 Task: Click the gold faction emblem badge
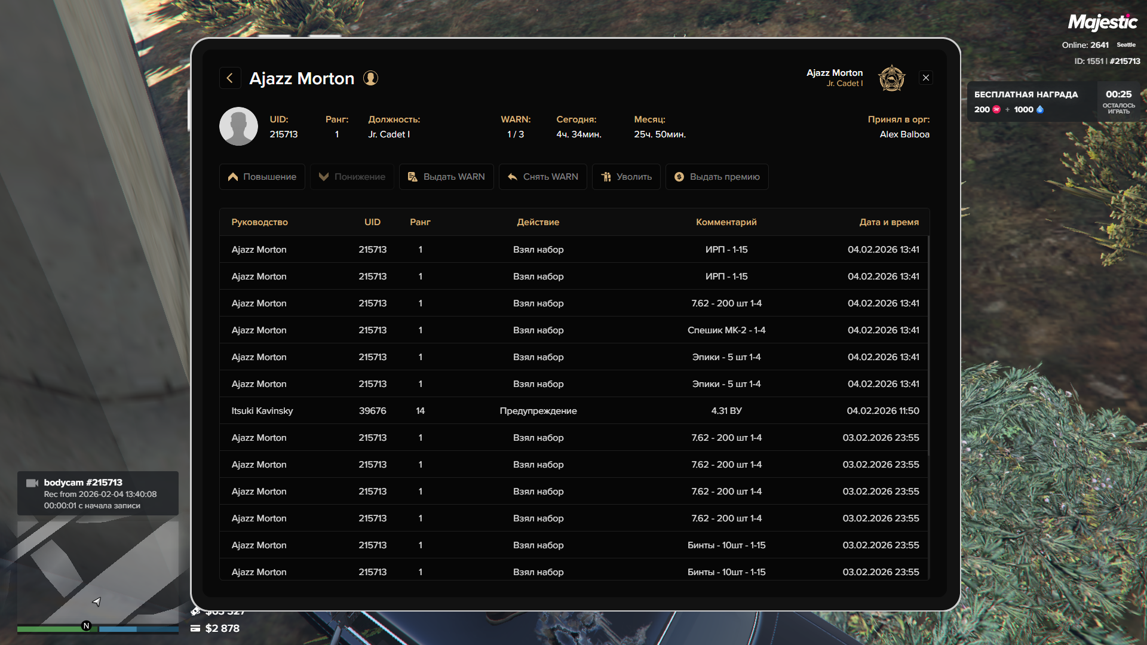[891, 78]
